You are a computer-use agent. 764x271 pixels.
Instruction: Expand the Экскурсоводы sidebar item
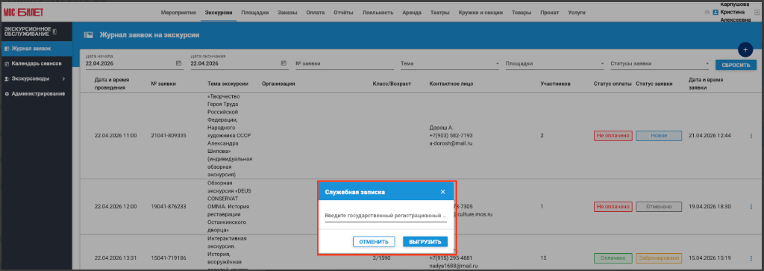pyautogui.click(x=36, y=78)
